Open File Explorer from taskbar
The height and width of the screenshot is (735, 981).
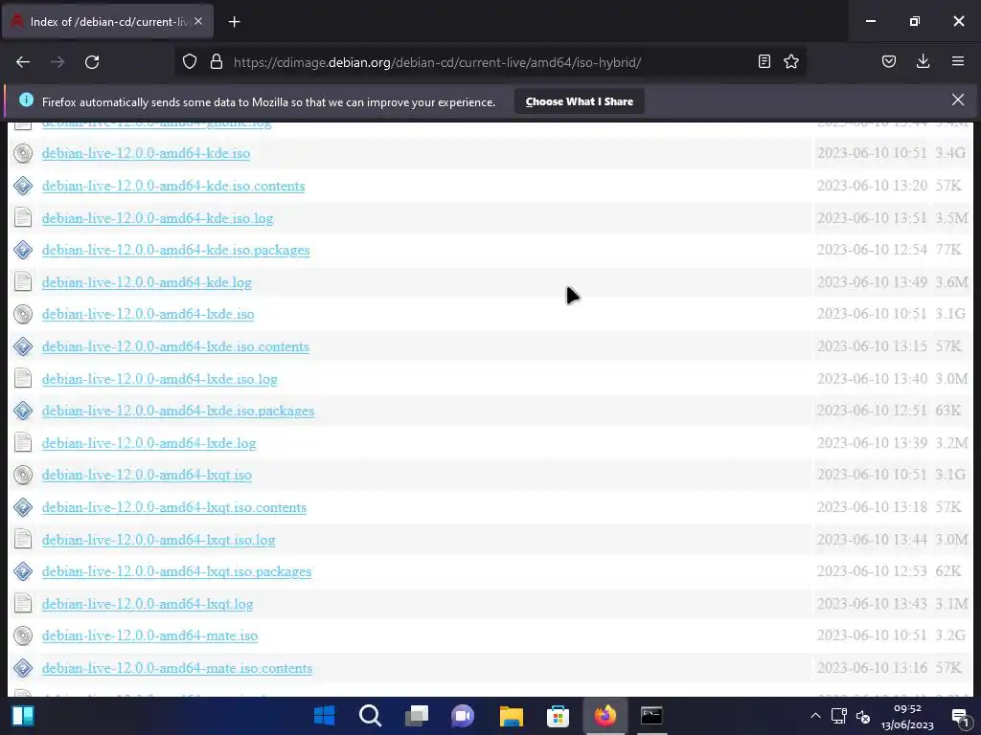(x=512, y=716)
